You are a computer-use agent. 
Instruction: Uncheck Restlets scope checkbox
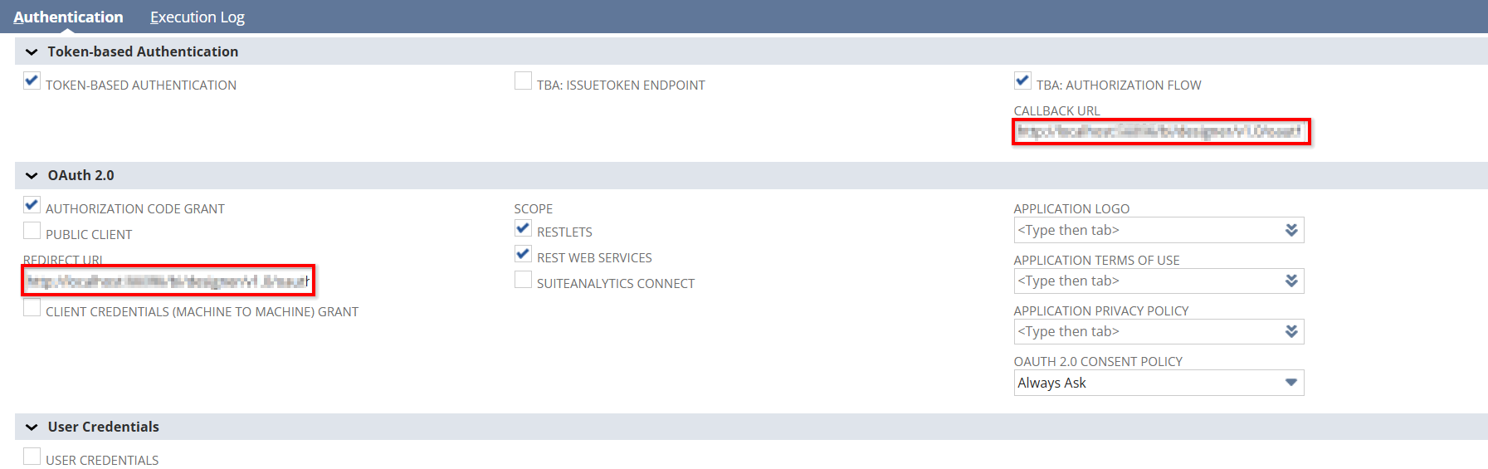click(x=523, y=227)
